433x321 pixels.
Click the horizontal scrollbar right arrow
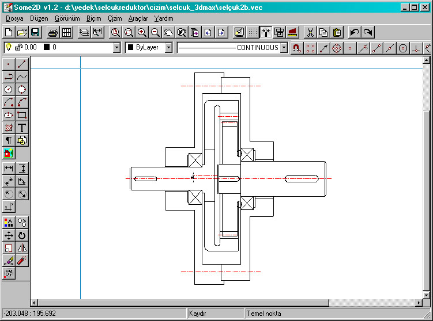(x=418, y=303)
